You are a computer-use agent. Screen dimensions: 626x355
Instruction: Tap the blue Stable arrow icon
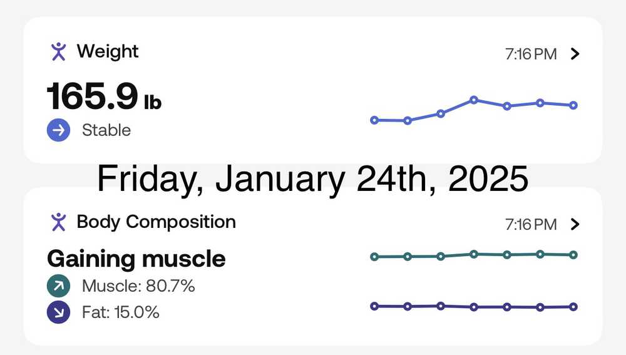(58, 130)
